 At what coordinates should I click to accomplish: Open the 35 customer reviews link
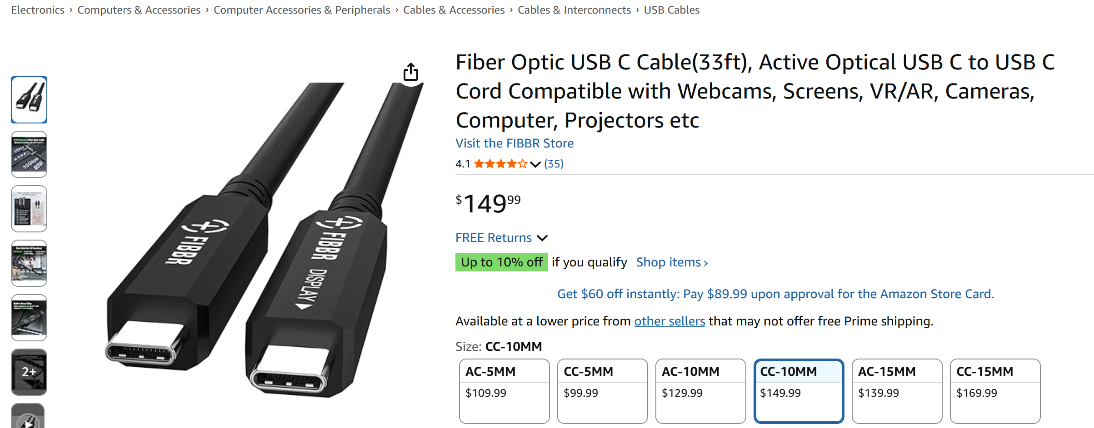554,164
